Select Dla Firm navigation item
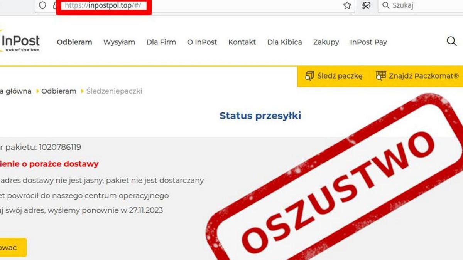 point(161,42)
